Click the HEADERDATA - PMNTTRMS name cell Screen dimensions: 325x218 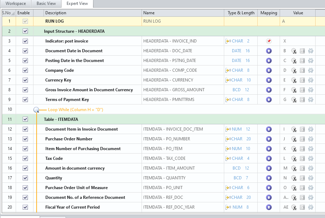tap(183, 100)
